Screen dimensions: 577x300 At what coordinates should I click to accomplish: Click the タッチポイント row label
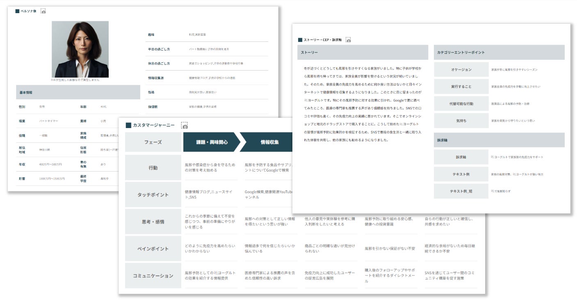click(x=153, y=195)
